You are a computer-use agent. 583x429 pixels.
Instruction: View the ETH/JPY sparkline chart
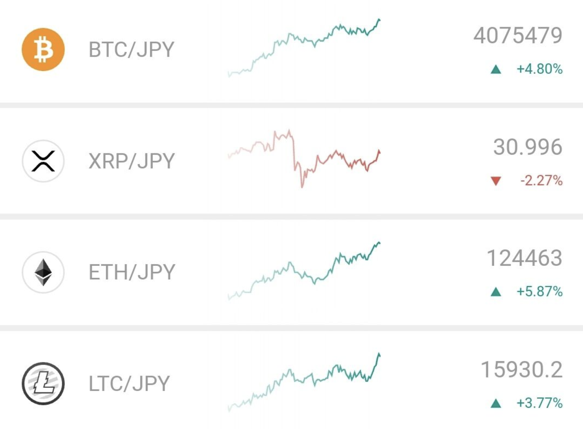[304, 271]
